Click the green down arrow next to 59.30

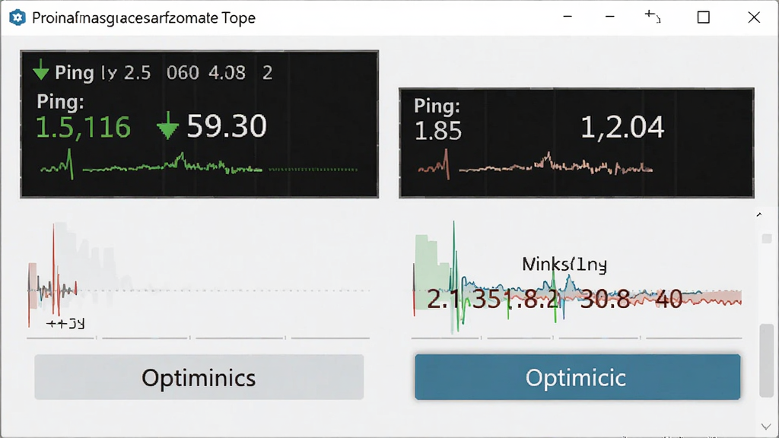point(167,125)
